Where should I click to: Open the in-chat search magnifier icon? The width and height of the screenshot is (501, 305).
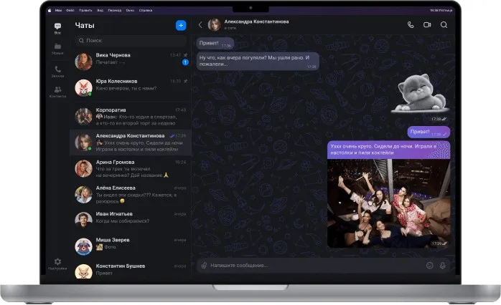pyautogui.click(x=444, y=25)
